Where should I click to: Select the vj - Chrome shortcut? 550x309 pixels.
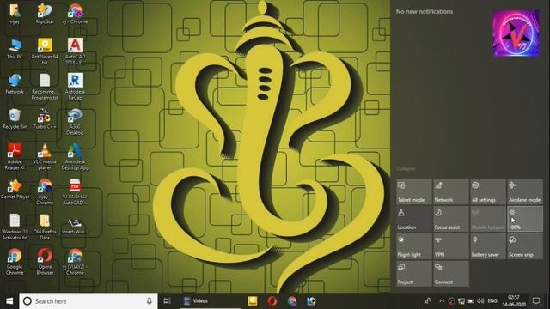[75, 14]
